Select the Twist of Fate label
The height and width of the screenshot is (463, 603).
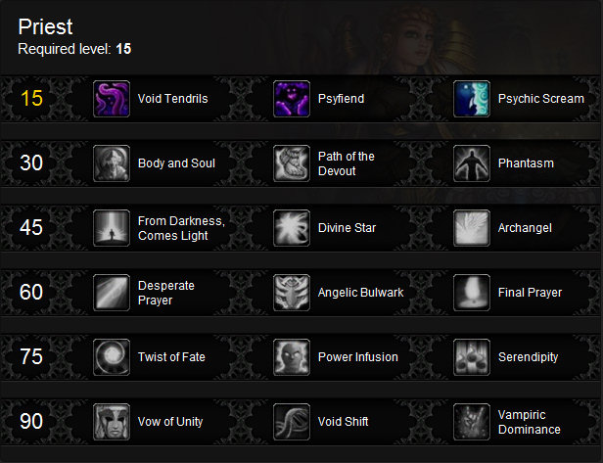point(171,357)
